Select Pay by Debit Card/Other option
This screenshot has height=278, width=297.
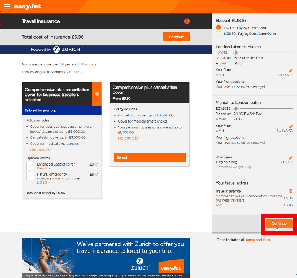point(219,34)
